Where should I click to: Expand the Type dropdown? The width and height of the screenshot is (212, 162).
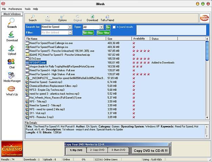(x=101, y=27)
